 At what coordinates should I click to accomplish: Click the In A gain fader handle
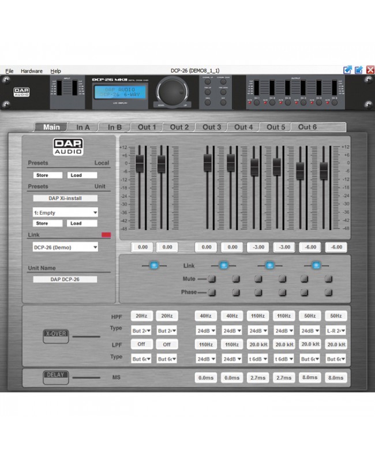click(x=140, y=164)
